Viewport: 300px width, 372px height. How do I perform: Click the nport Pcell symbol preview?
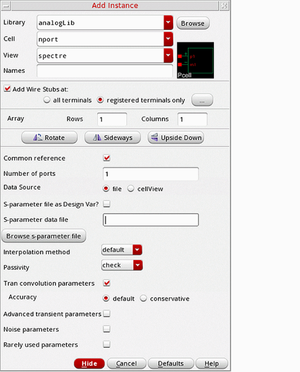[x=195, y=60]
